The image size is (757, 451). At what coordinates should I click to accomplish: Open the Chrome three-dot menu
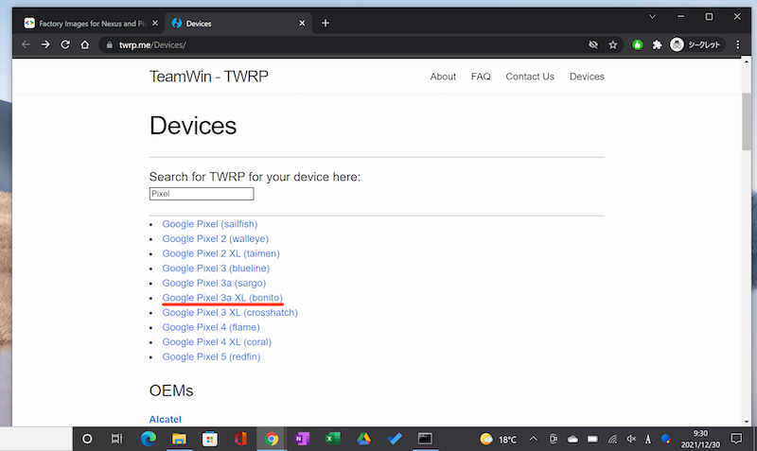[x=737, y=44]
